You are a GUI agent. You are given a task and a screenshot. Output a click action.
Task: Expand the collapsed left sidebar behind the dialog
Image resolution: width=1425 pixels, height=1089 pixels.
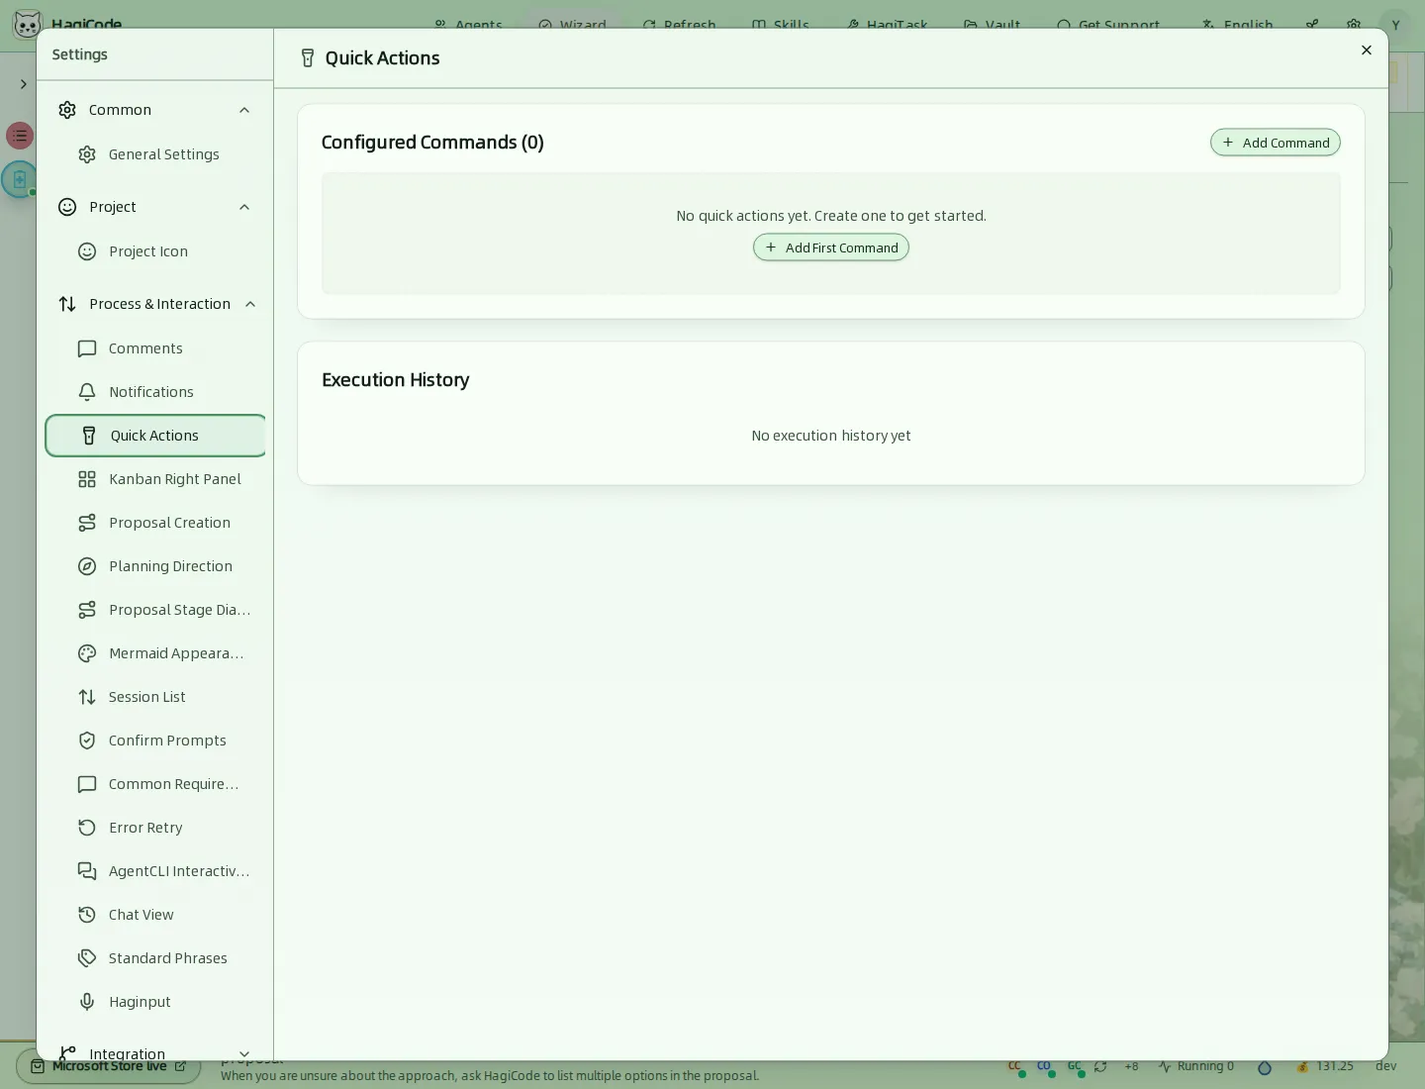(x=23, y=84)
